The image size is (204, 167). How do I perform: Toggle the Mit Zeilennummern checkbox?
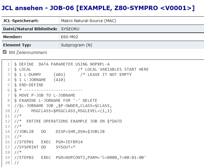[x=5, y=52]
